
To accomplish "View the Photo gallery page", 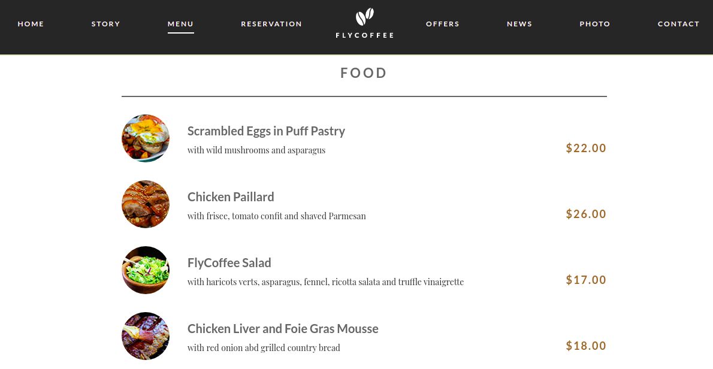I will [x=595, y=24].
